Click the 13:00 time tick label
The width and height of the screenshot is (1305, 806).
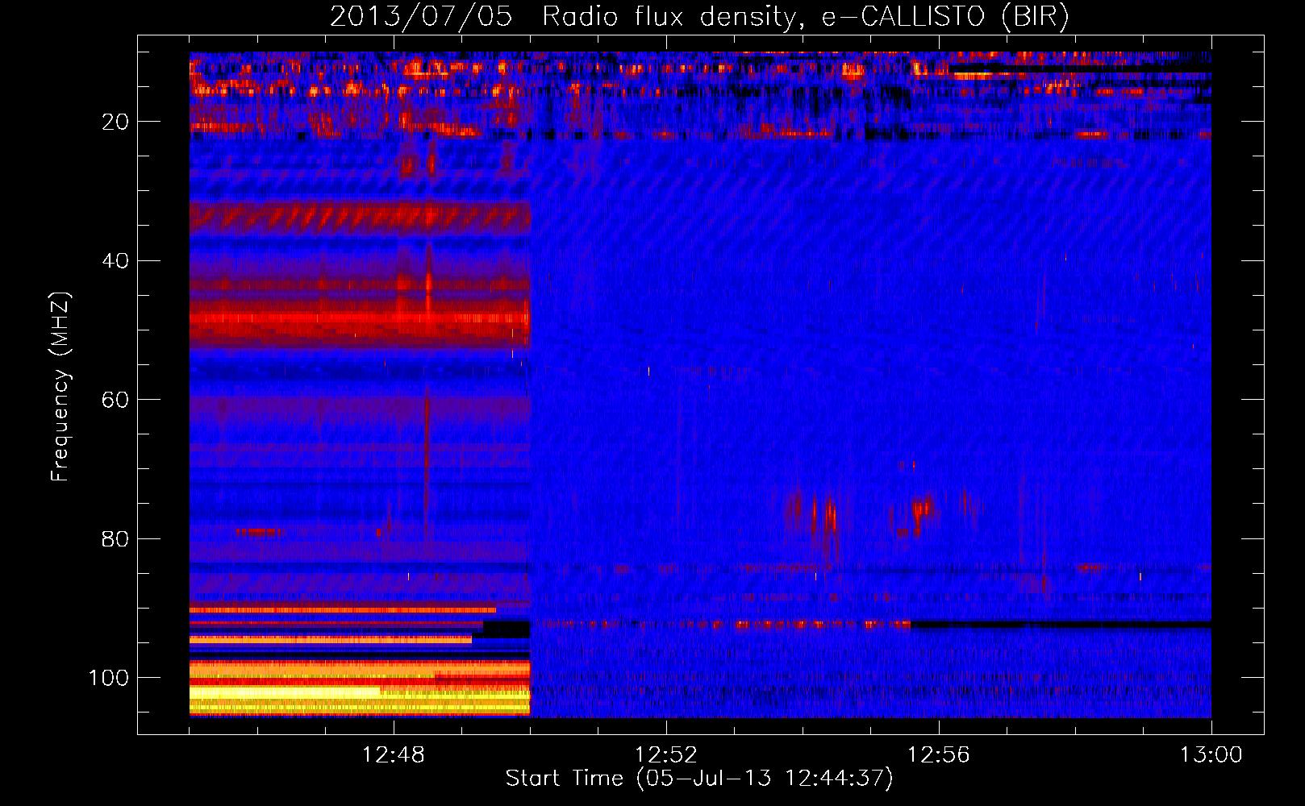pos(1211,755)
